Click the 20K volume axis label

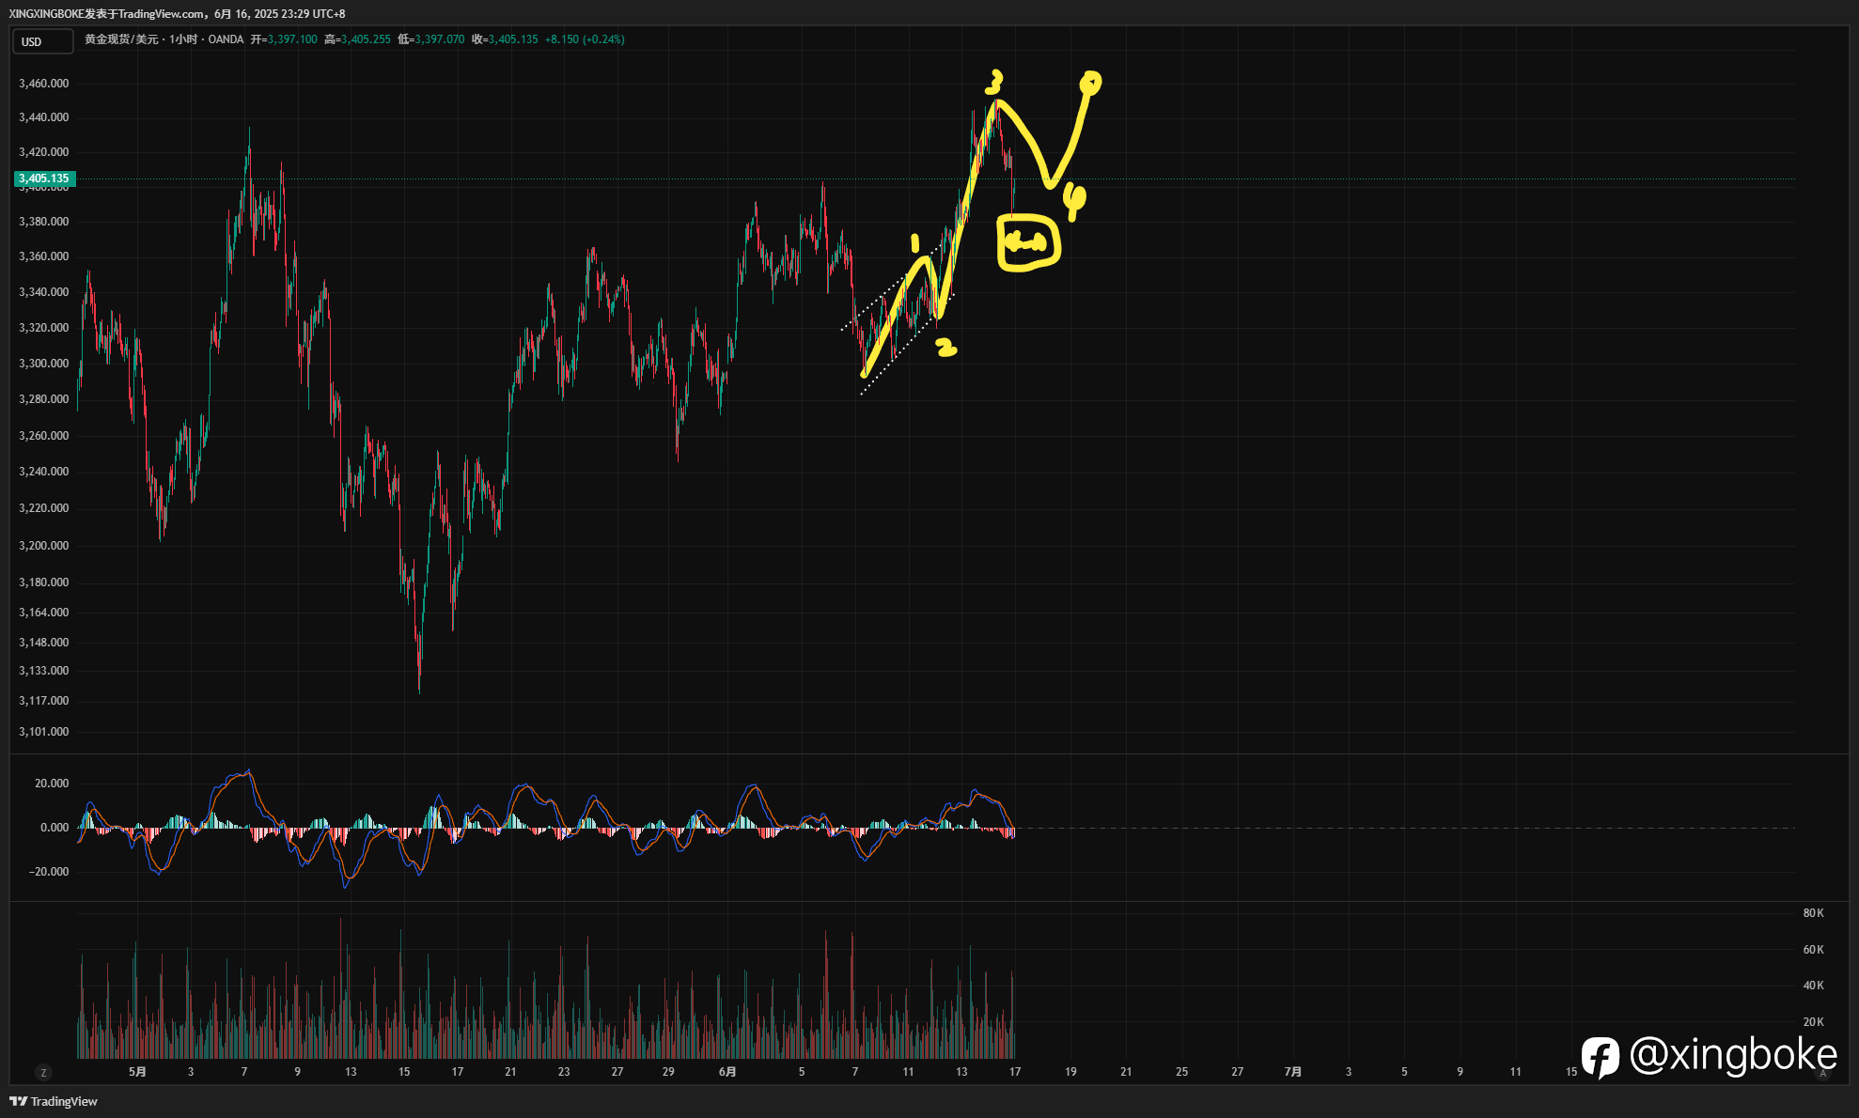[1813, 1022]
